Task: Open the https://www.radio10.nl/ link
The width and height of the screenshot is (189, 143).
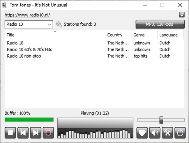Action: [x=27, y=15]
